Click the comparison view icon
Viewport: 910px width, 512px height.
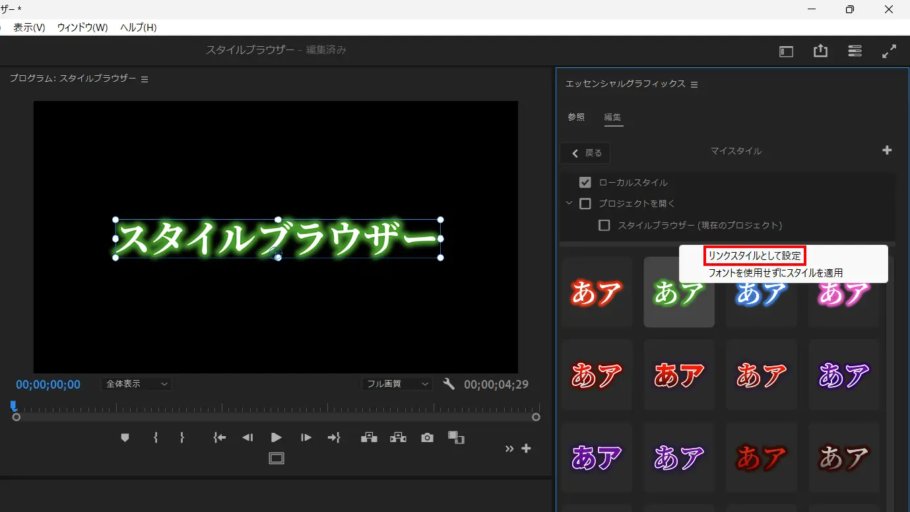click(457, 437)
